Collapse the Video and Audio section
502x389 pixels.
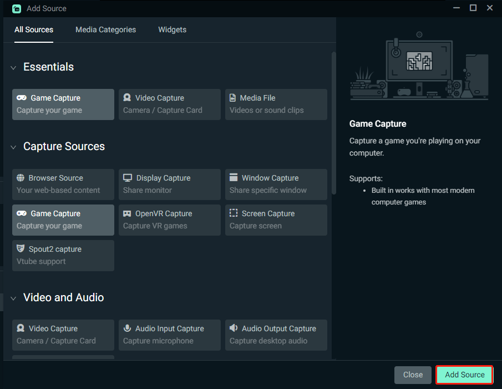(14, 298)
